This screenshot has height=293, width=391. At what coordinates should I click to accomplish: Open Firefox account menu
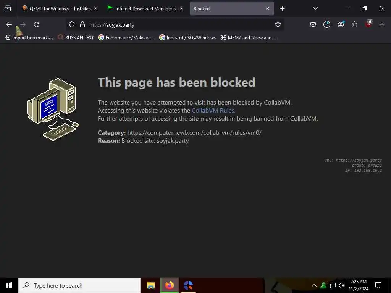point(341,24)
